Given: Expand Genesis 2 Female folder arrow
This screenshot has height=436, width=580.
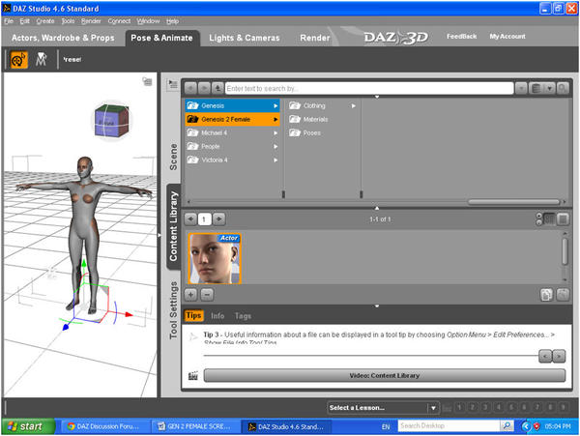Looking at the screenshot, I should coord(275,120).
